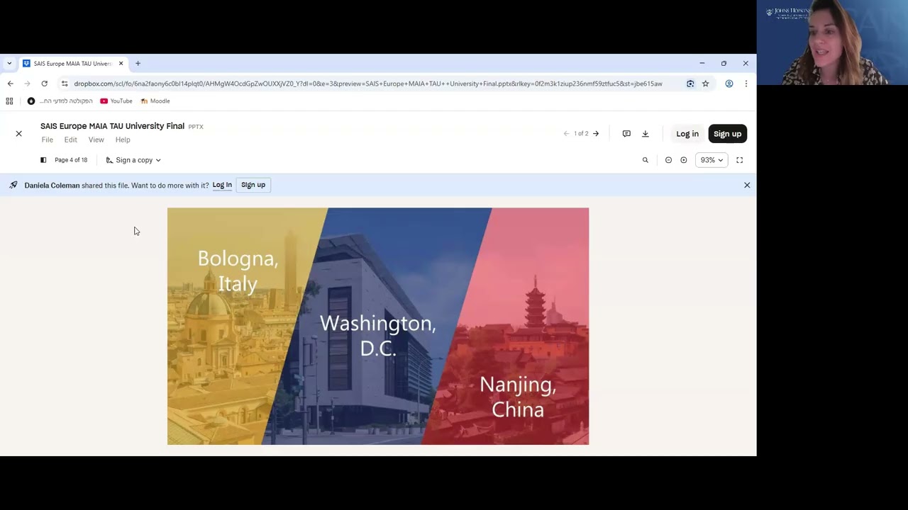Click the Log in button in header
The image size is (908, 510).
pyautogui.click(x=687, y=134)
